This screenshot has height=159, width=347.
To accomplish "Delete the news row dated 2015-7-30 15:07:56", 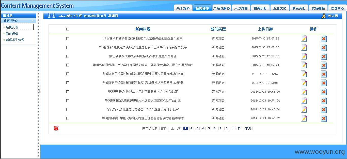I will pos(324,38).
